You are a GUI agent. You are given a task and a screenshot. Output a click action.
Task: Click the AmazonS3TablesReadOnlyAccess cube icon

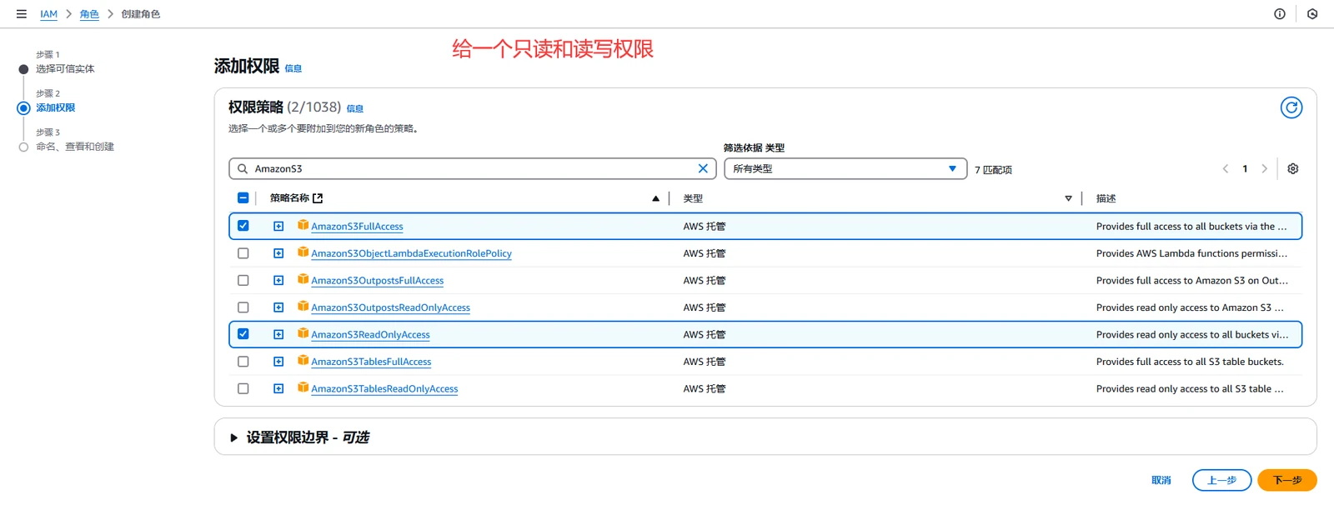click(x=303, y=387)
